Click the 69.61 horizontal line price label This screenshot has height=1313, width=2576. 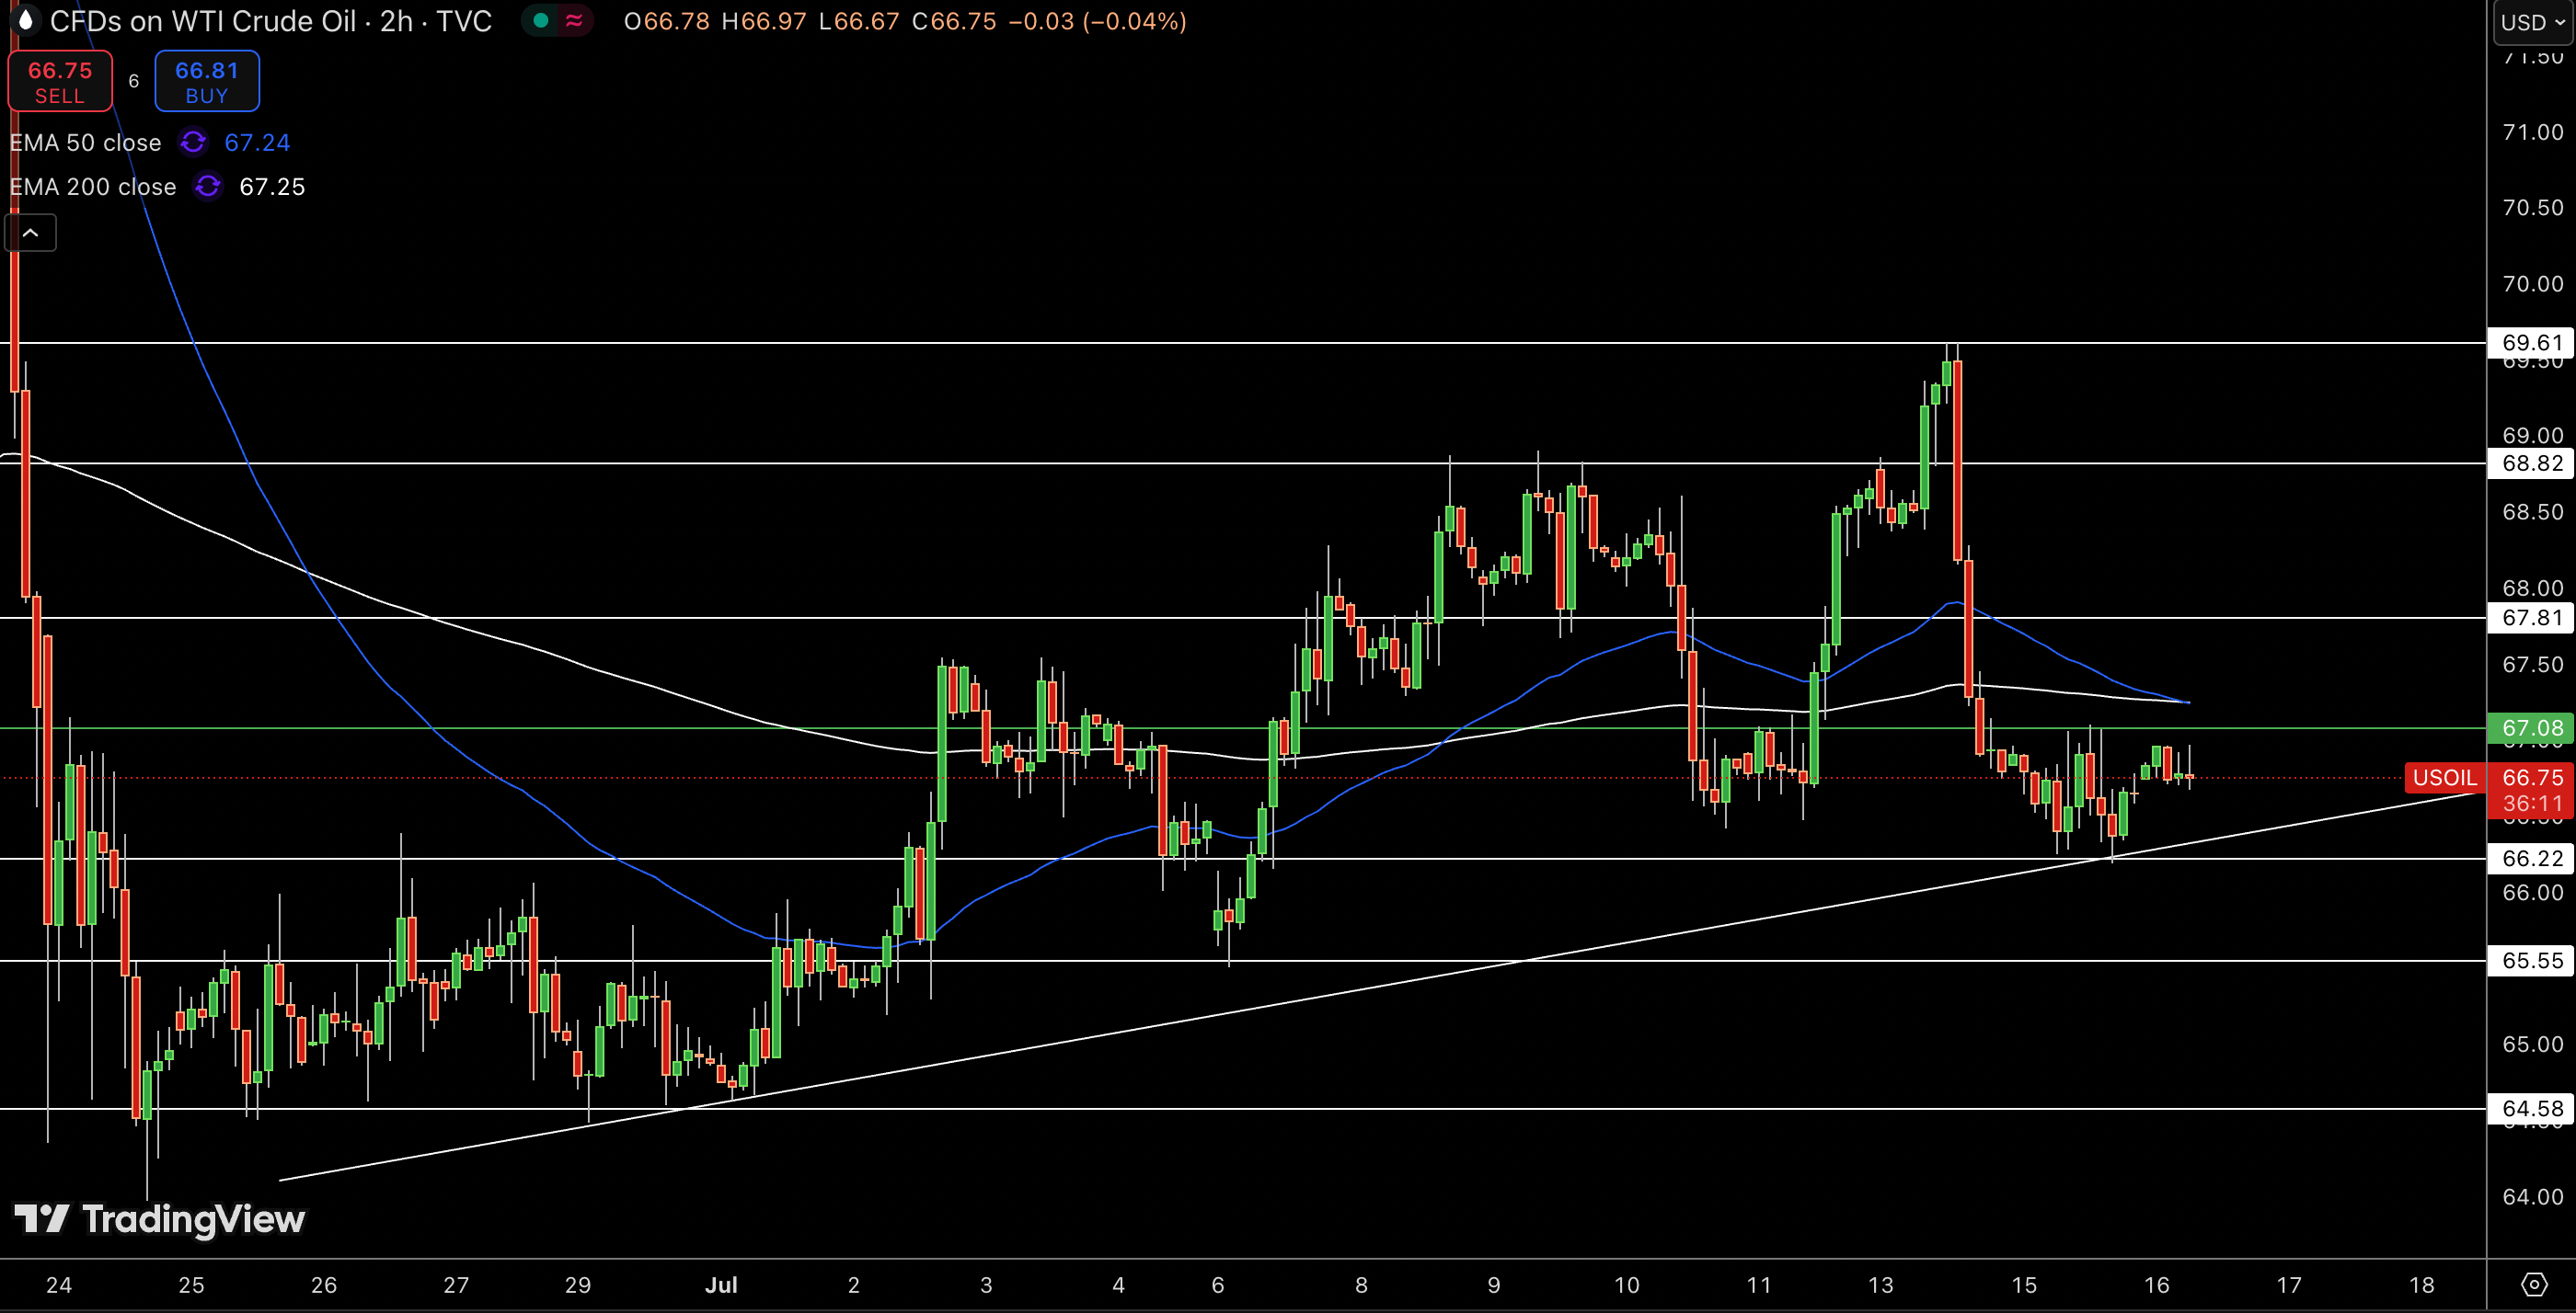[x=2531, y=343]
